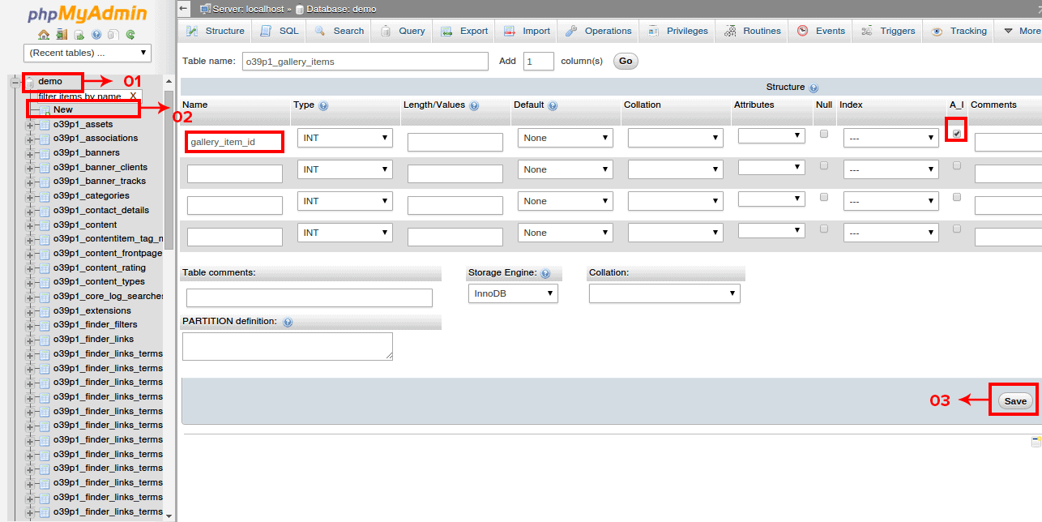Viewport: 1042px width, 522px height.
Task: Click the filter items by name field
Action: (x=90, y=96)
